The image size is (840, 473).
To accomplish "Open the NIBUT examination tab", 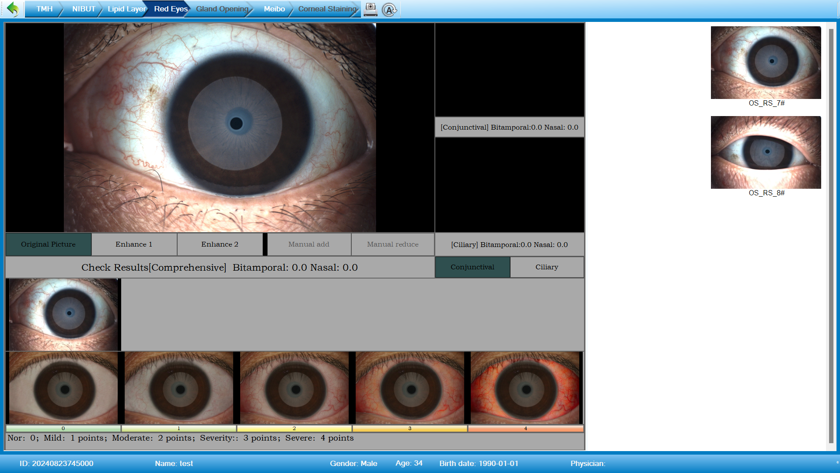I will click(x=84, y=8).
